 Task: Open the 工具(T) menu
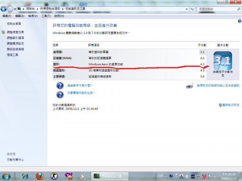click(x=46, y=16)
